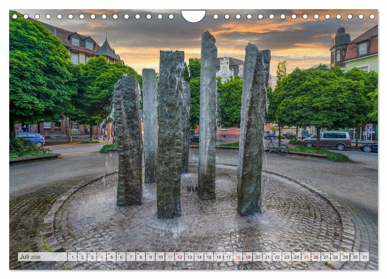Screen dimensions: 387x279
Task: Click red Sunday day 19
Action: (x=248, y=257)
